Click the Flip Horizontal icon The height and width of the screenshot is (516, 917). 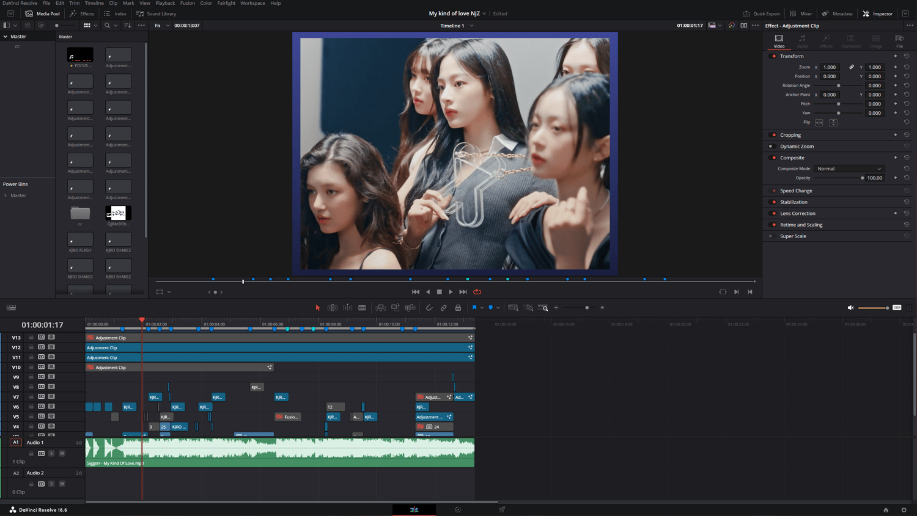819,122
